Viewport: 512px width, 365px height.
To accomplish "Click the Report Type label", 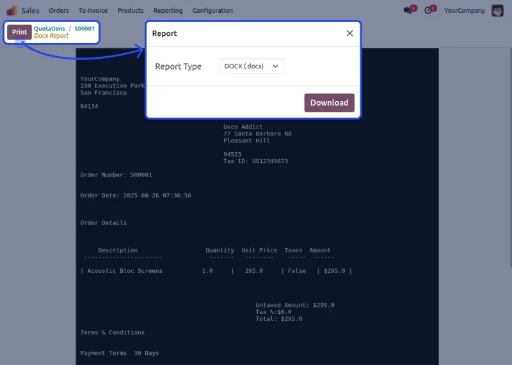I will (x=178, y=66).
